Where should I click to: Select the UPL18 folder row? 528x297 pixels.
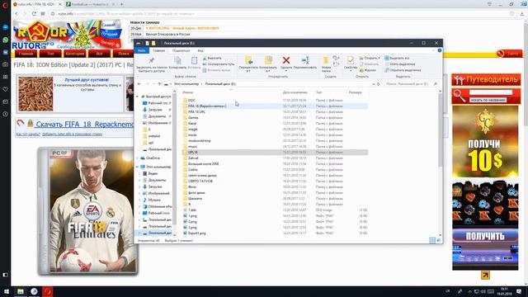[275, 152]
